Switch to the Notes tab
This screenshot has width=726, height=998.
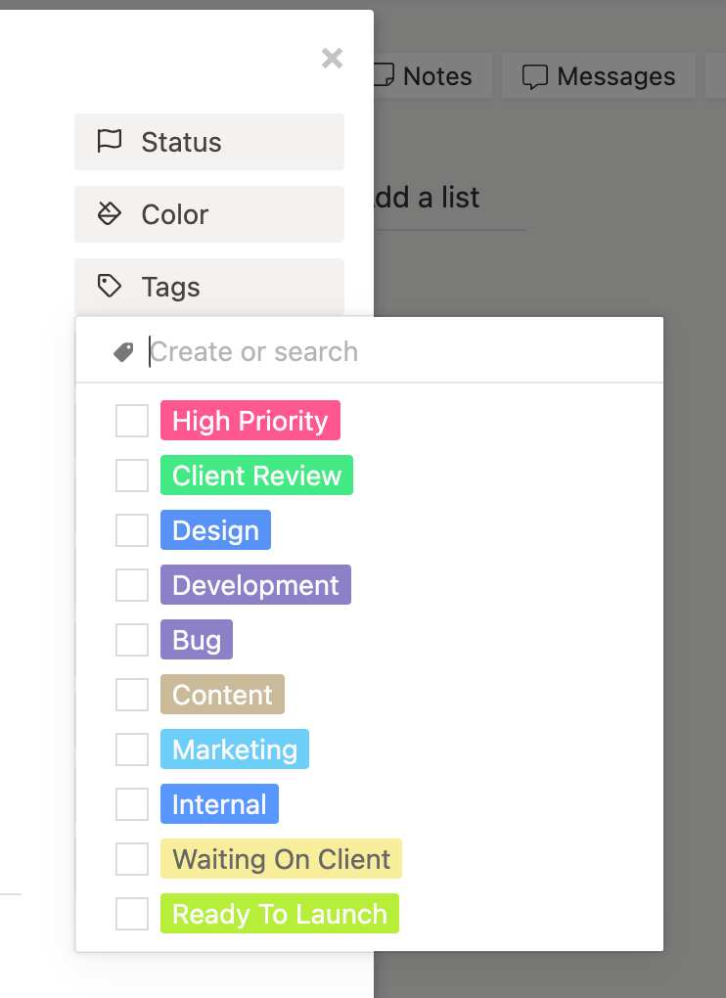(x=426, y=76)
